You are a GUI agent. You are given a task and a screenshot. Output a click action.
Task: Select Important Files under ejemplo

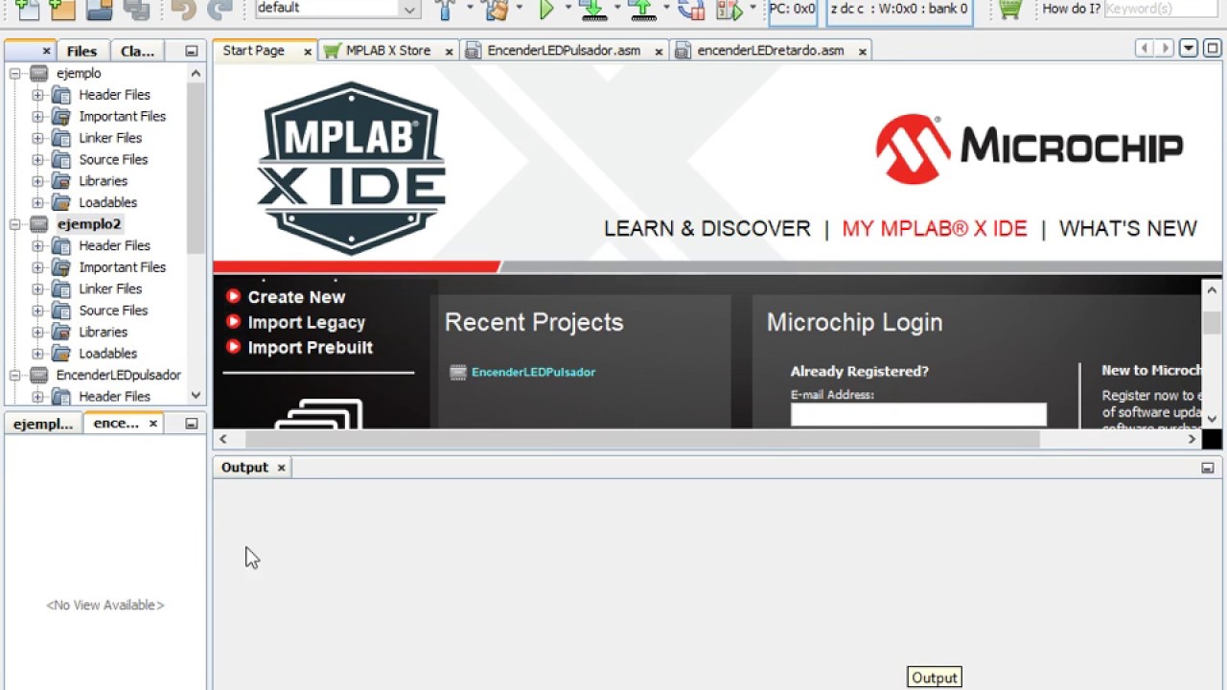pyautogui.click(x=123, y=116)
